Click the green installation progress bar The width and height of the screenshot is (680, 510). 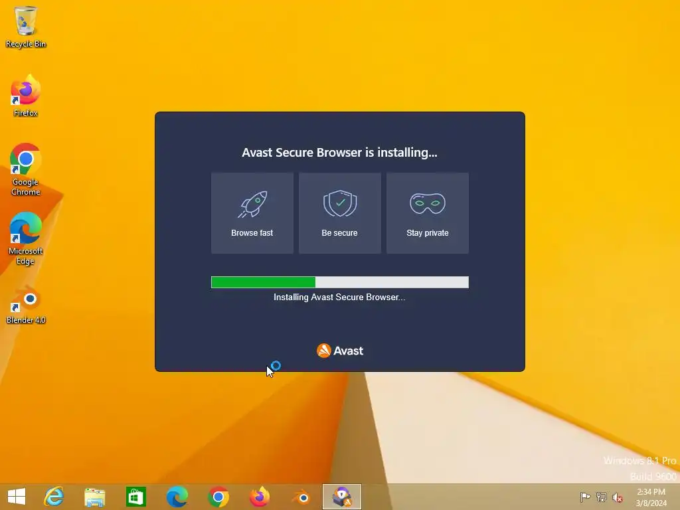click(x=340, y=282)
